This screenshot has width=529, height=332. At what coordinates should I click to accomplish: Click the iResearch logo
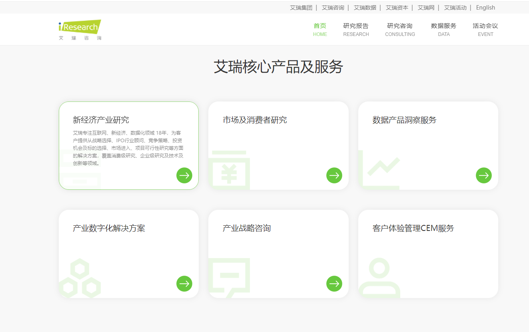click(x=80, y=30)
